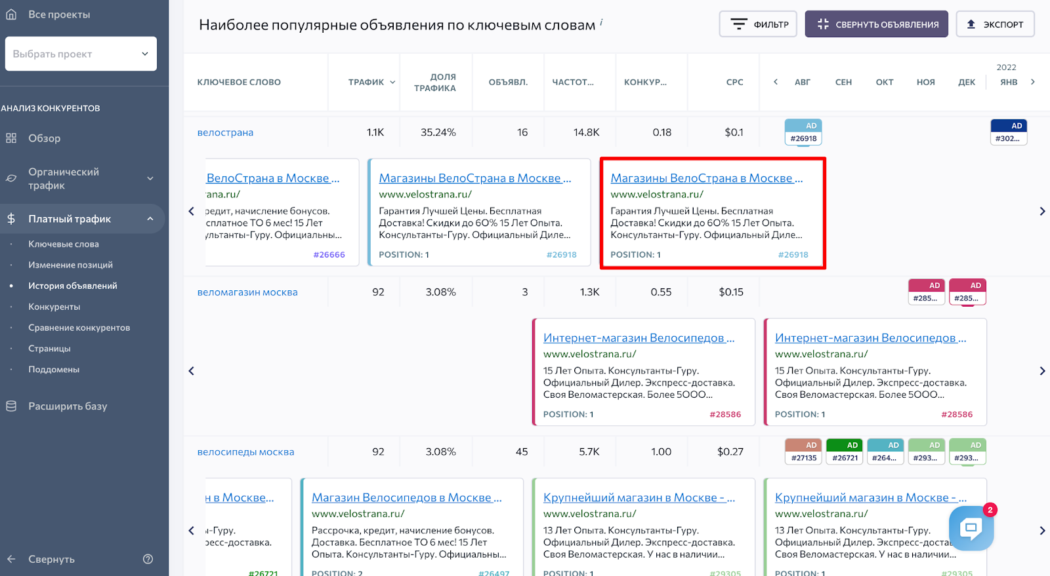This screenshot has height=576, width=1050.
Task: Expand the Органический трафик section chevron
Action: coord(150,178)
